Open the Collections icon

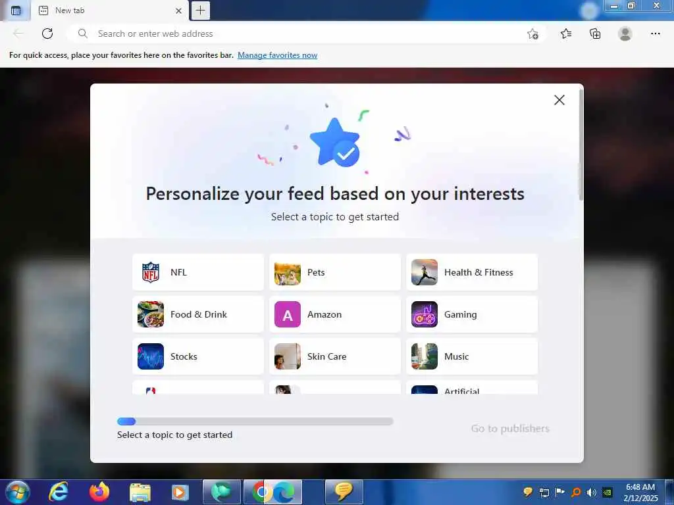tap(595, 34)
